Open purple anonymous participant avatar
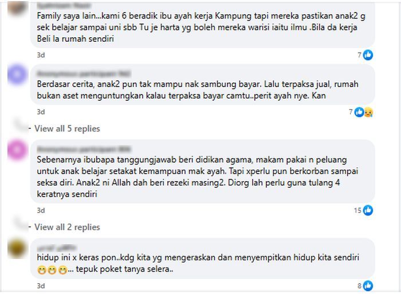This screenshot has width=401, height=294. [x=17, y=74]
